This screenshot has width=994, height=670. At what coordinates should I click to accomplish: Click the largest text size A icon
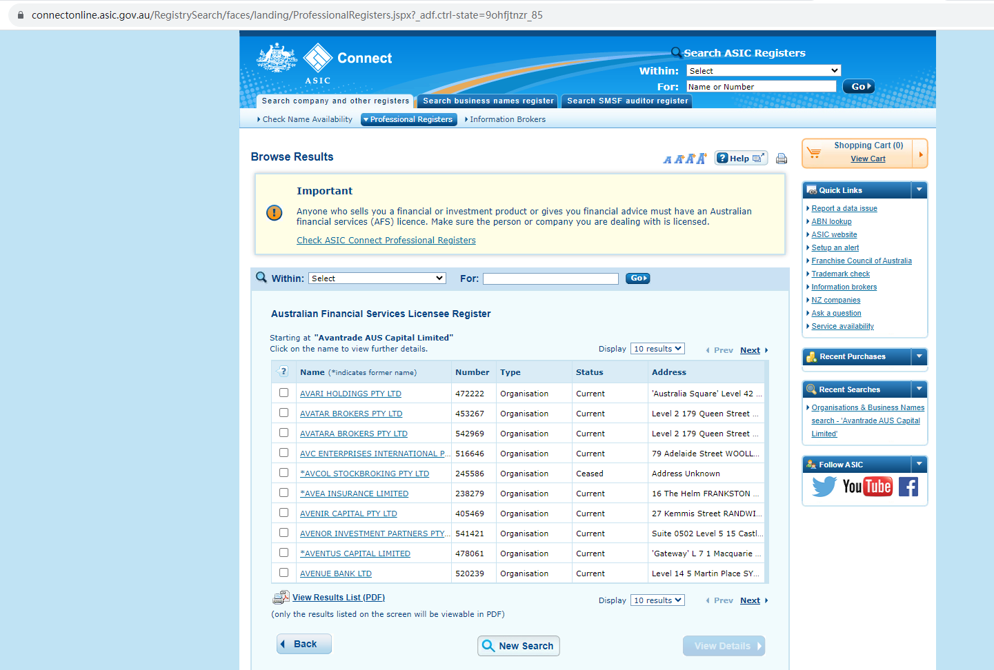pos(701,159)
